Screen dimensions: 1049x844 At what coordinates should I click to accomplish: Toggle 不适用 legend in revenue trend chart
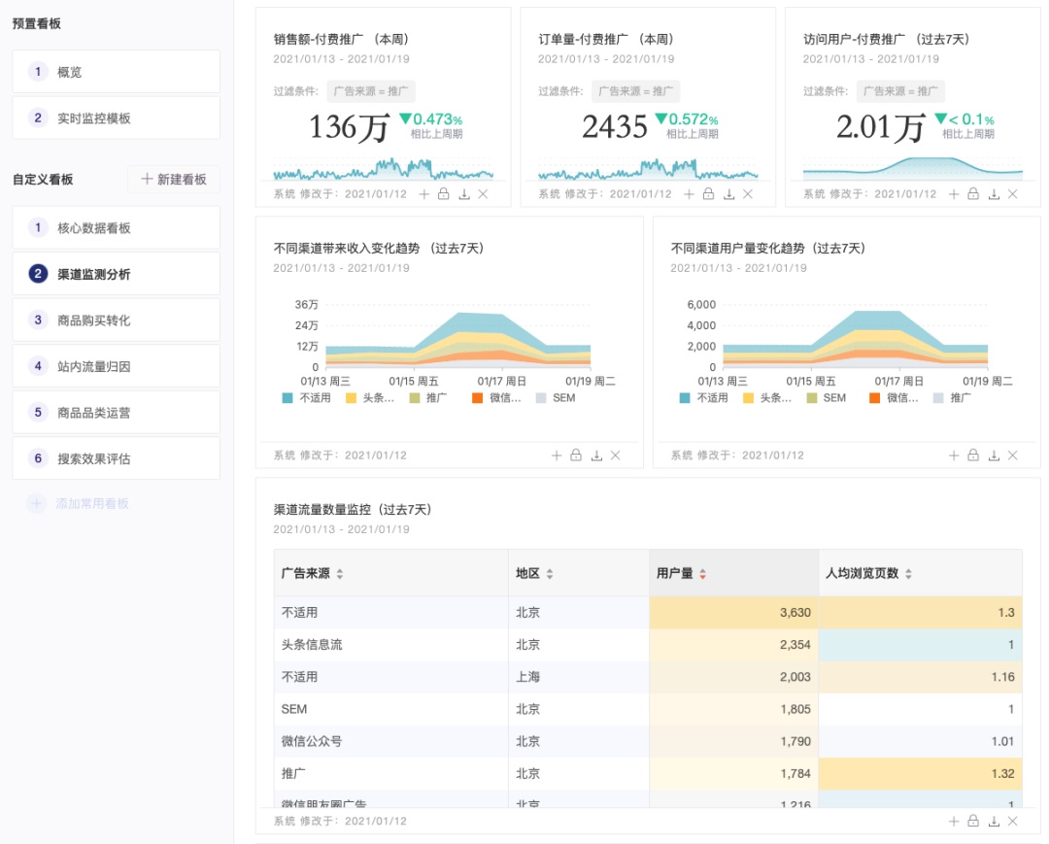click(307, 398)
